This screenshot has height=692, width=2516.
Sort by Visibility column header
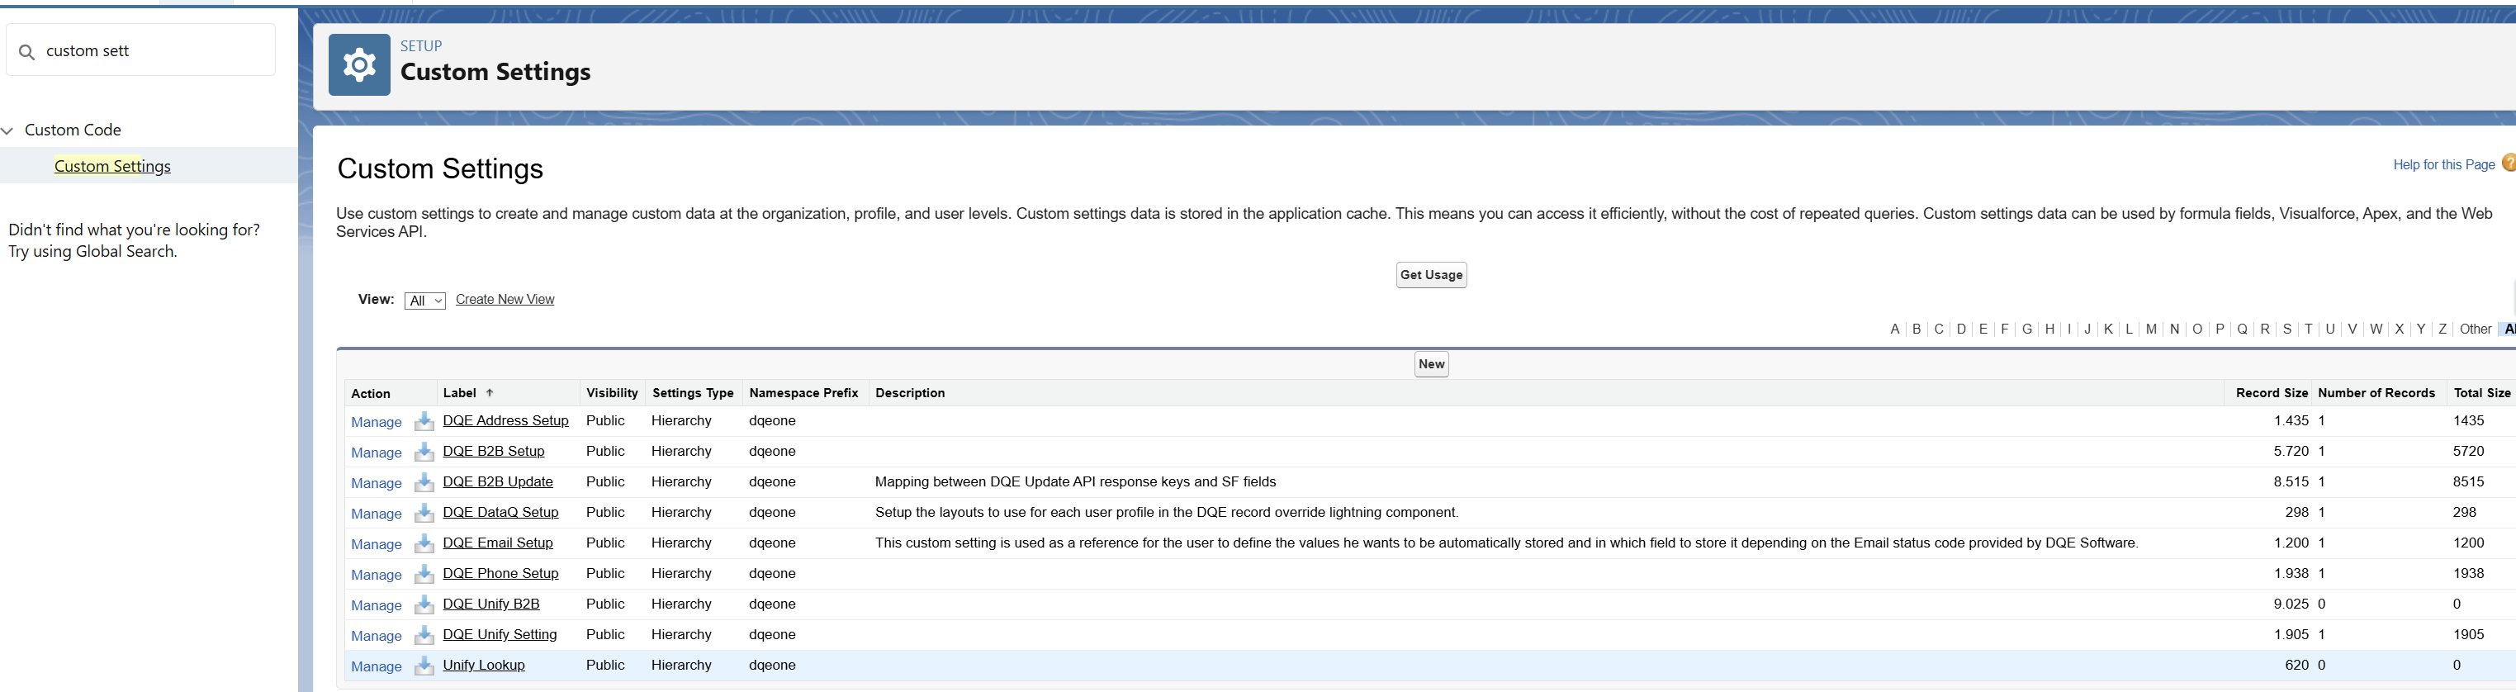coord(611,393)
